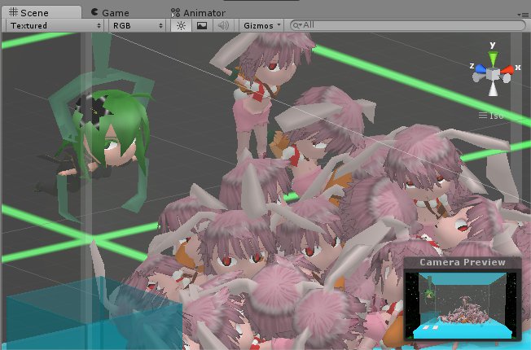This screenshot has height=350, width=531.
Task: Click the Game tab pac-man icon
Action: [x=94, y=12]
